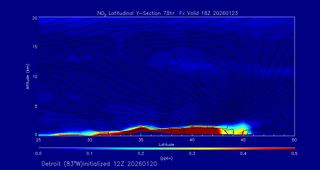Select the 50 latitude tick label
The width and height of the screenshot is (320, 170).
click(x=295, y=140)
